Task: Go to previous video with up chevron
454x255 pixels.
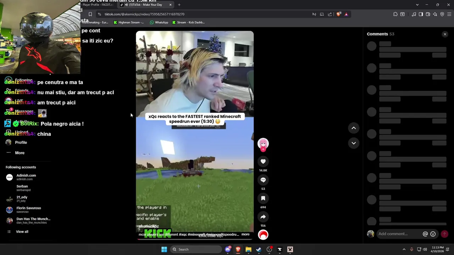Action: pyautogui.click(x=354, y=128)
